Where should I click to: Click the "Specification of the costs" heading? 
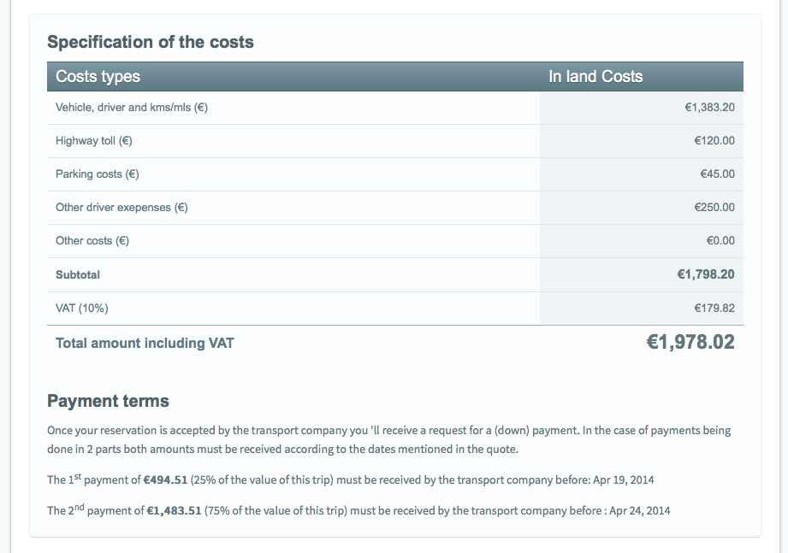click(151, 42)
